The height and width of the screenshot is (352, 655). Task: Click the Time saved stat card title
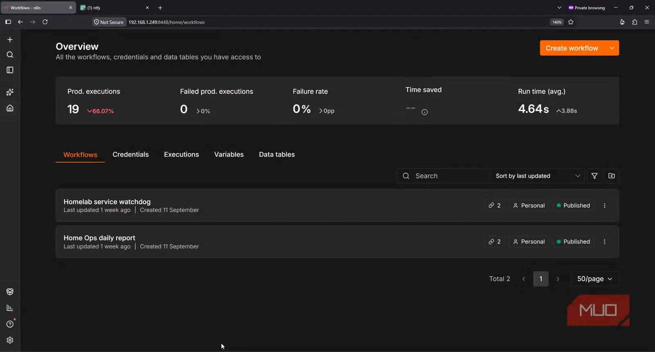[423, 90]
